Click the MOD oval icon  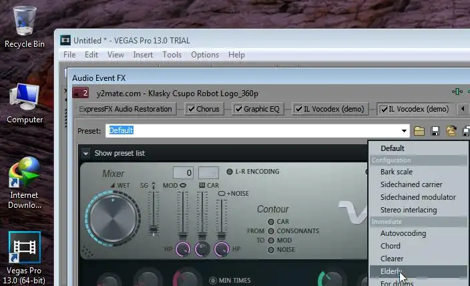click(x=183, y=186)
